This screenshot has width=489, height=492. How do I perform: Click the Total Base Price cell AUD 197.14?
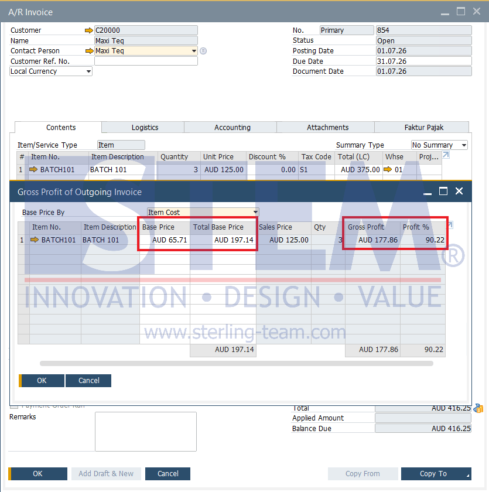pyautogui.click(x=223, y=240)
